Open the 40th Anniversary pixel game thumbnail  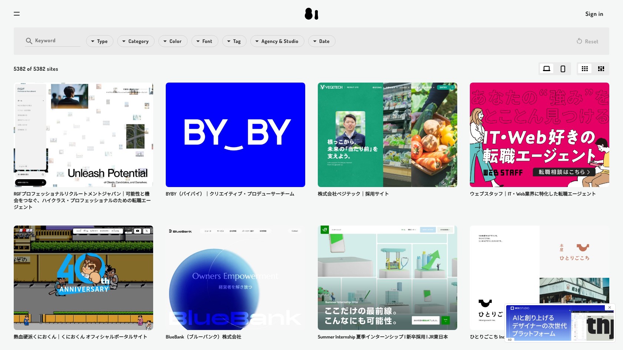(83, 278)
